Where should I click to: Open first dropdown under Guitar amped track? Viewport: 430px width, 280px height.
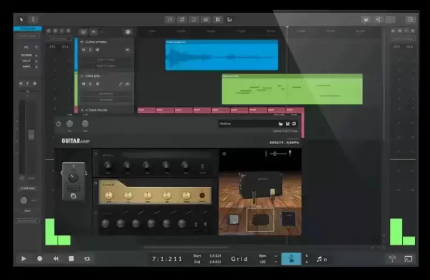[106, 59]
